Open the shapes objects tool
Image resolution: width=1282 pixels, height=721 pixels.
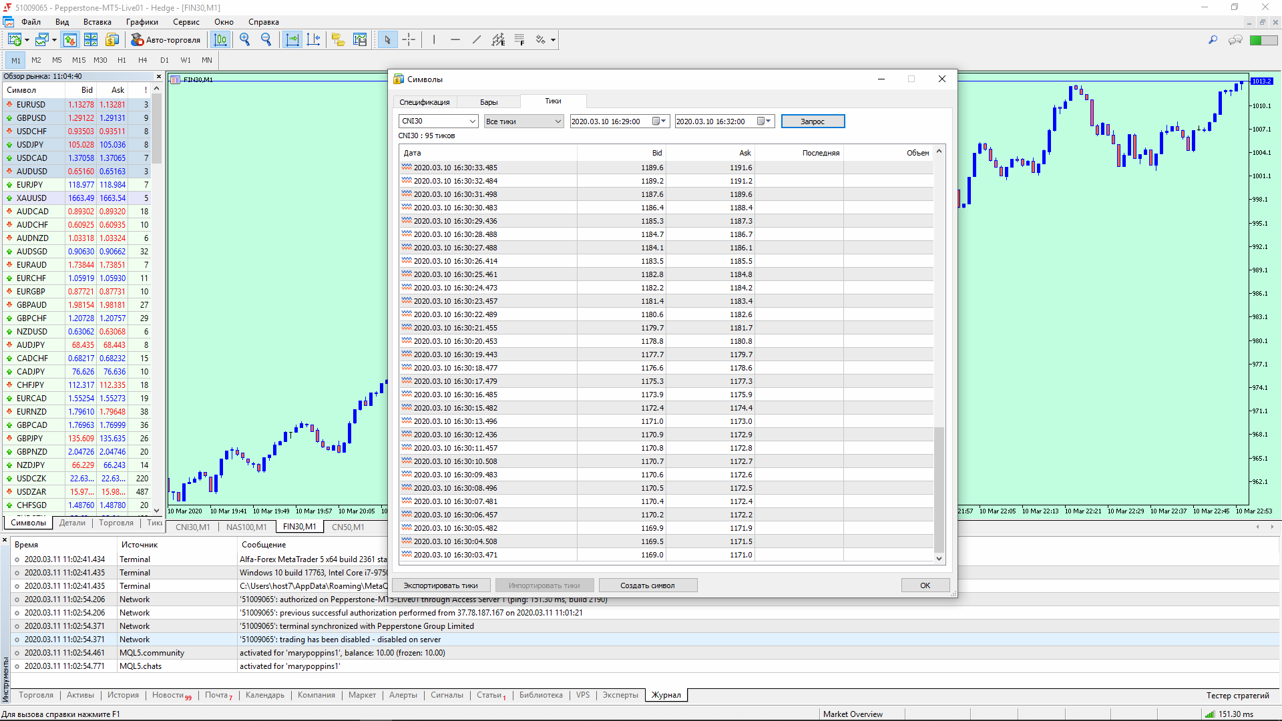[x=541, y=40]
